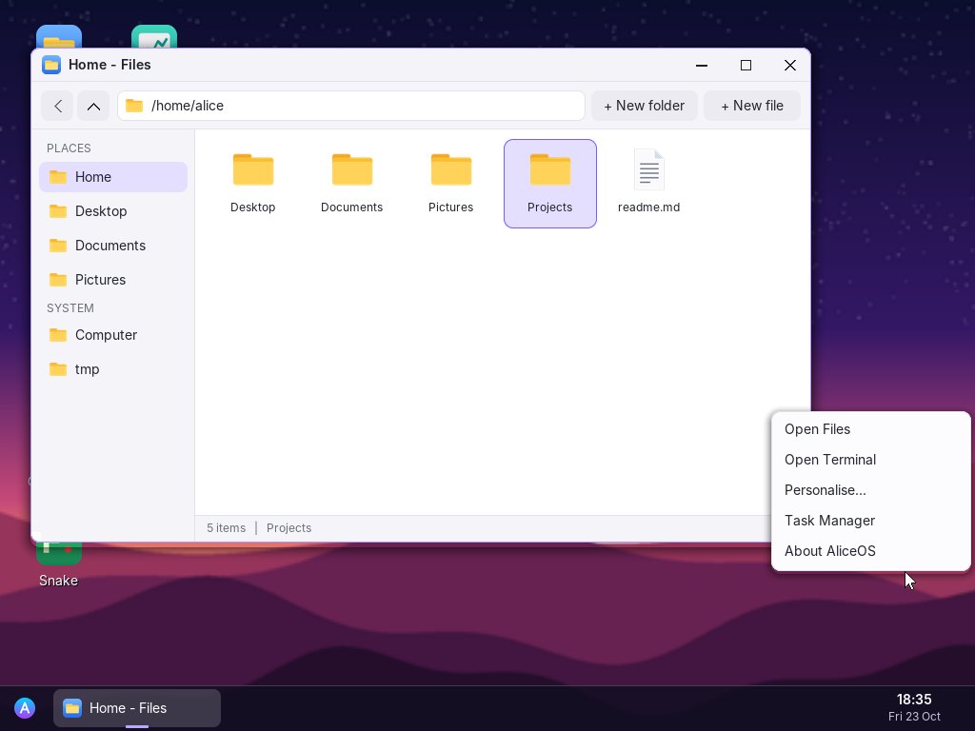The height and width of the screenshot is (731, 975).
Task: Click the "5 items" status bar text
Action: [227, 527]
